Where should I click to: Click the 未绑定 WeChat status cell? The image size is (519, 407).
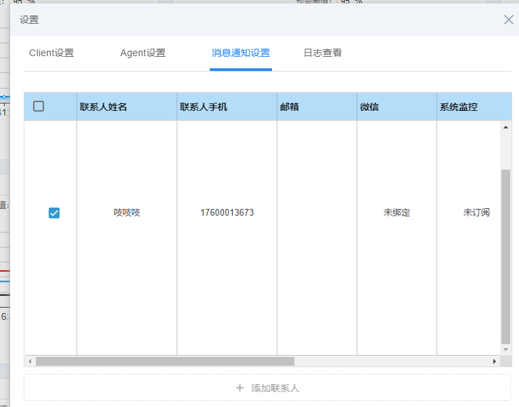click(x=397, y=212)
